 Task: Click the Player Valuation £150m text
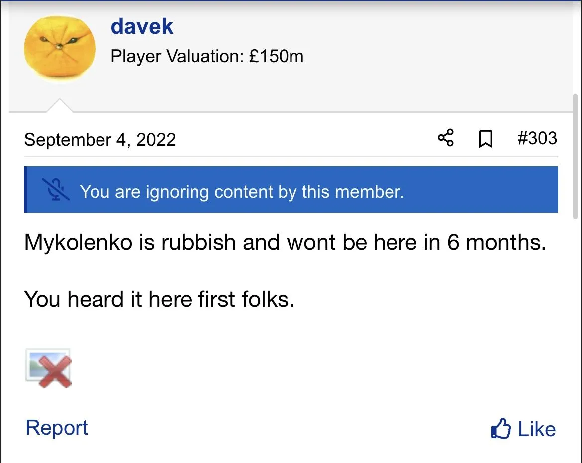point(207,57)
